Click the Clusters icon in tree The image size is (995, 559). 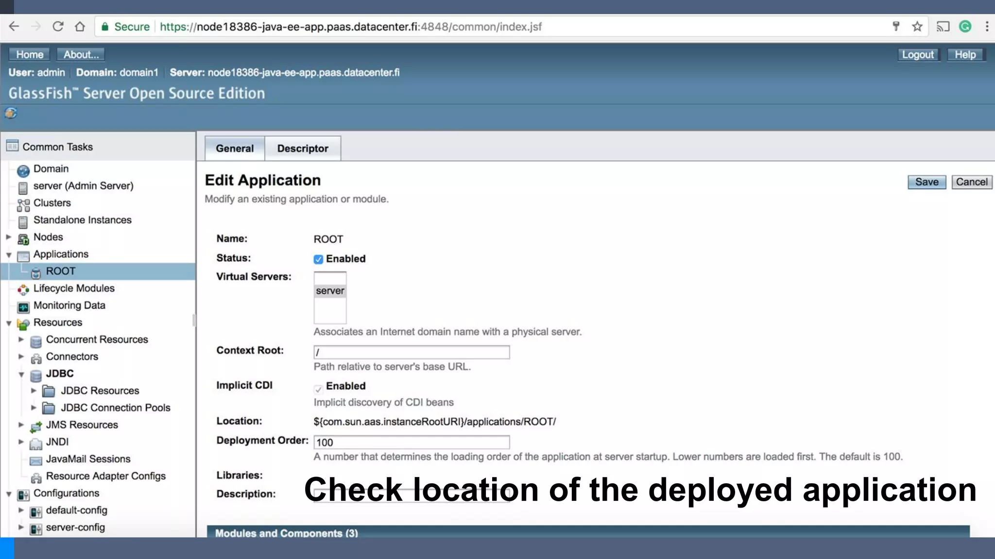tap(23, 205)
